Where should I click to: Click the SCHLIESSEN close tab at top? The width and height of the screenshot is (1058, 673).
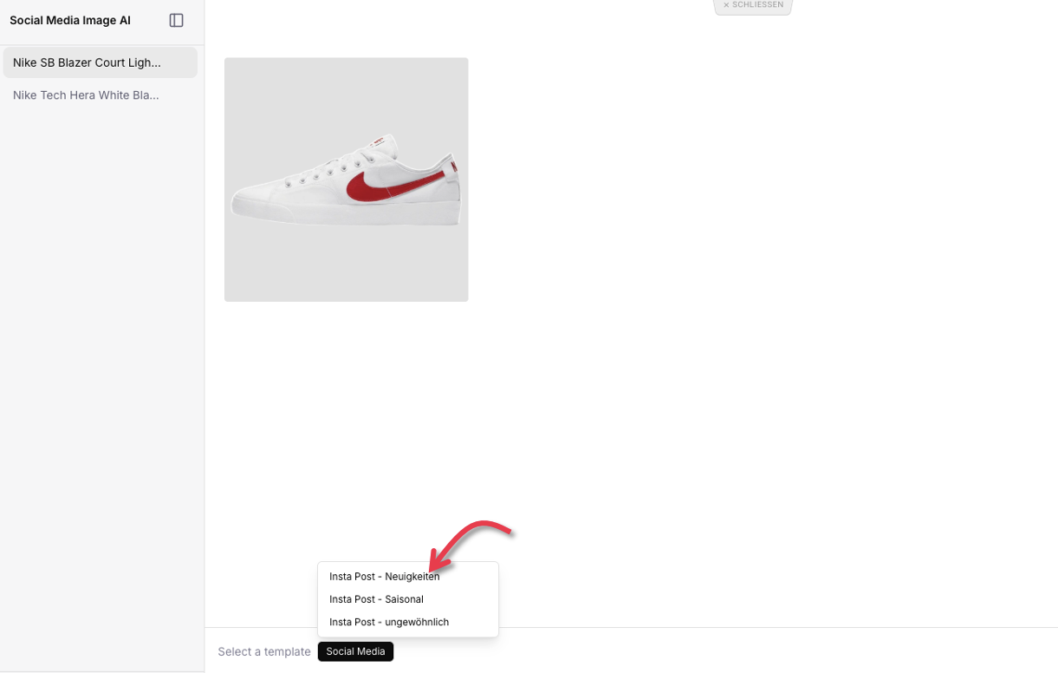[x=753, y=6]
